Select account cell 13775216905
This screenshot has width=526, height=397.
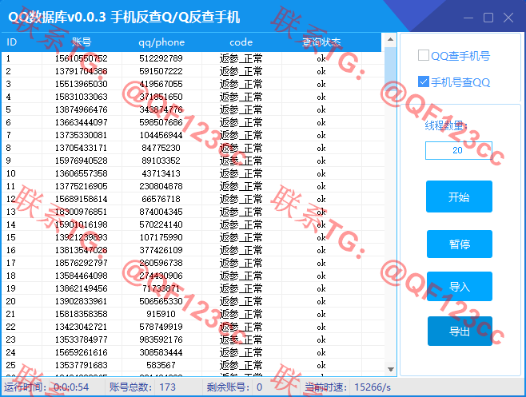[82, 186]
